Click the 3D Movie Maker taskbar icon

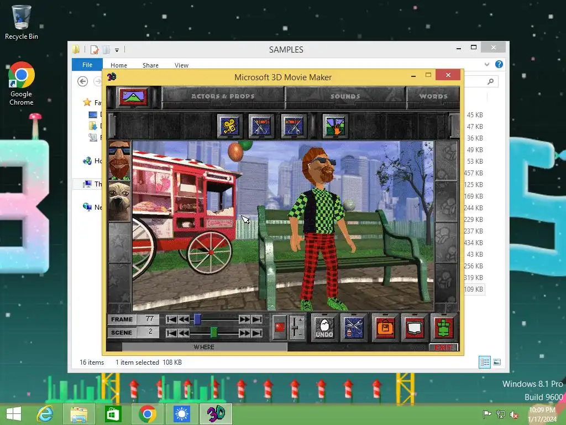click(216, 414)
